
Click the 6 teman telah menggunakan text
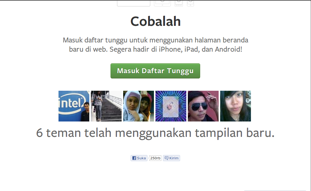113,133
